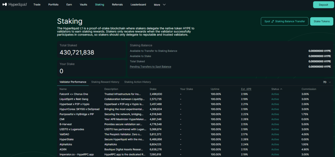Click the Status column sort arrow

(281, 89)
